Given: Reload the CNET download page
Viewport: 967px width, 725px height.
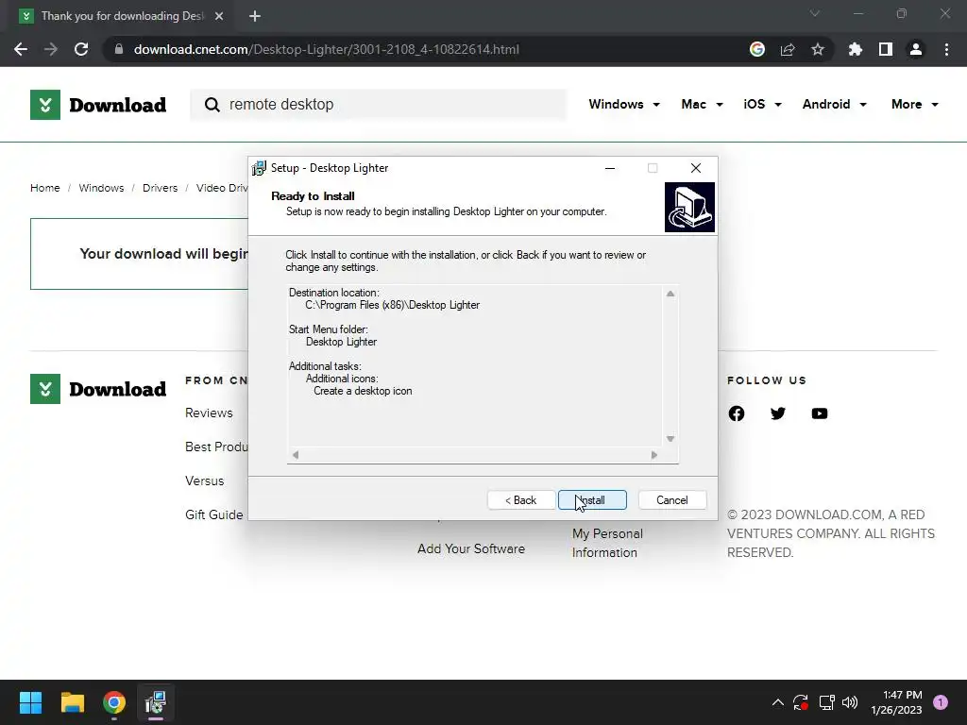Looking at the screenshot, I should (81, 49).
